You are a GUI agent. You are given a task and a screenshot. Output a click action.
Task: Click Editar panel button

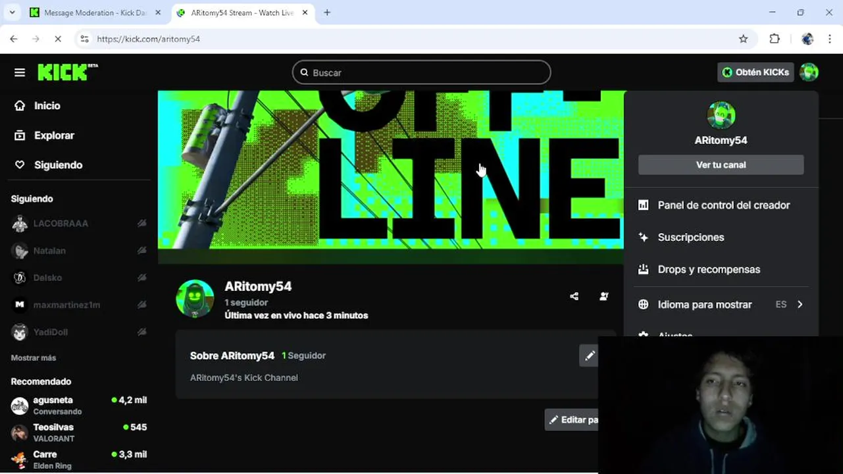click(x=572, y=420)
